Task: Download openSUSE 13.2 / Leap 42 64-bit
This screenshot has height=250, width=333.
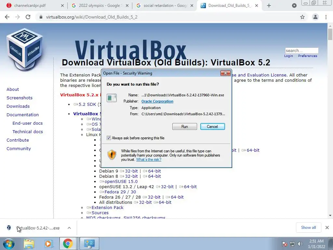Action: point(188,187)
